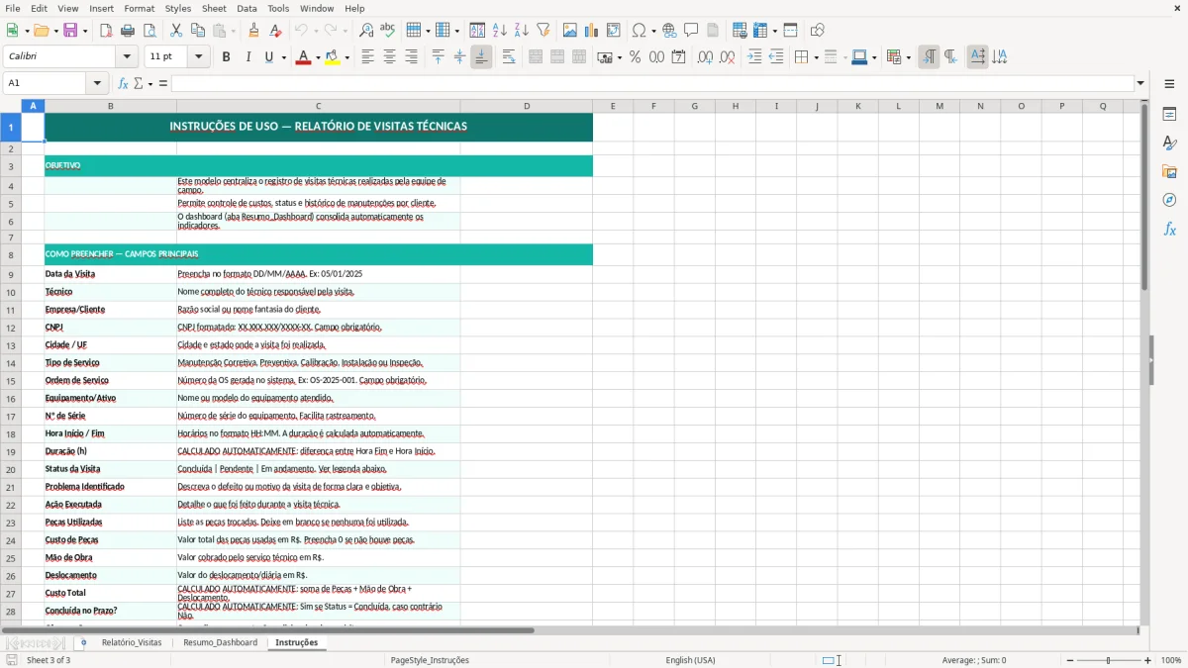
Task: Toggle Freeze Rows and Columns
Action: pyautogui.click(x=759, y=31)
